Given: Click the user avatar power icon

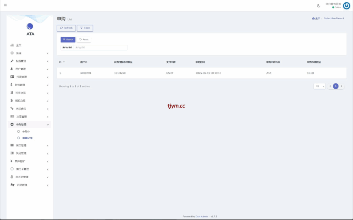Looking at the screenshot, I should coord(346,6).
